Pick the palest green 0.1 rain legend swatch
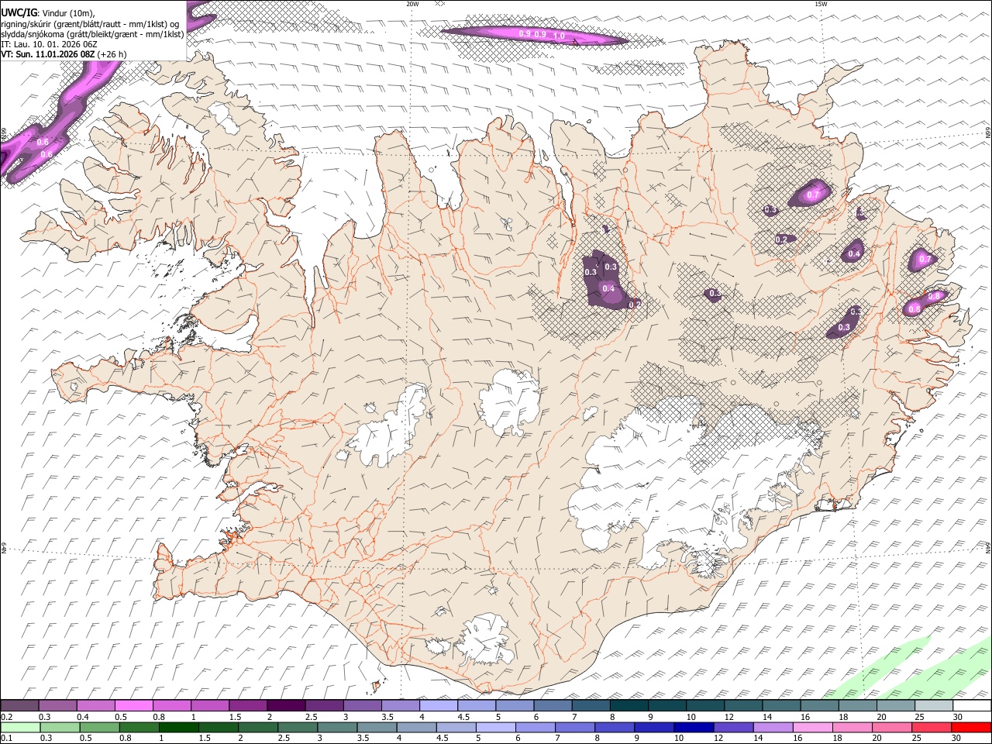 coord(20,727)
